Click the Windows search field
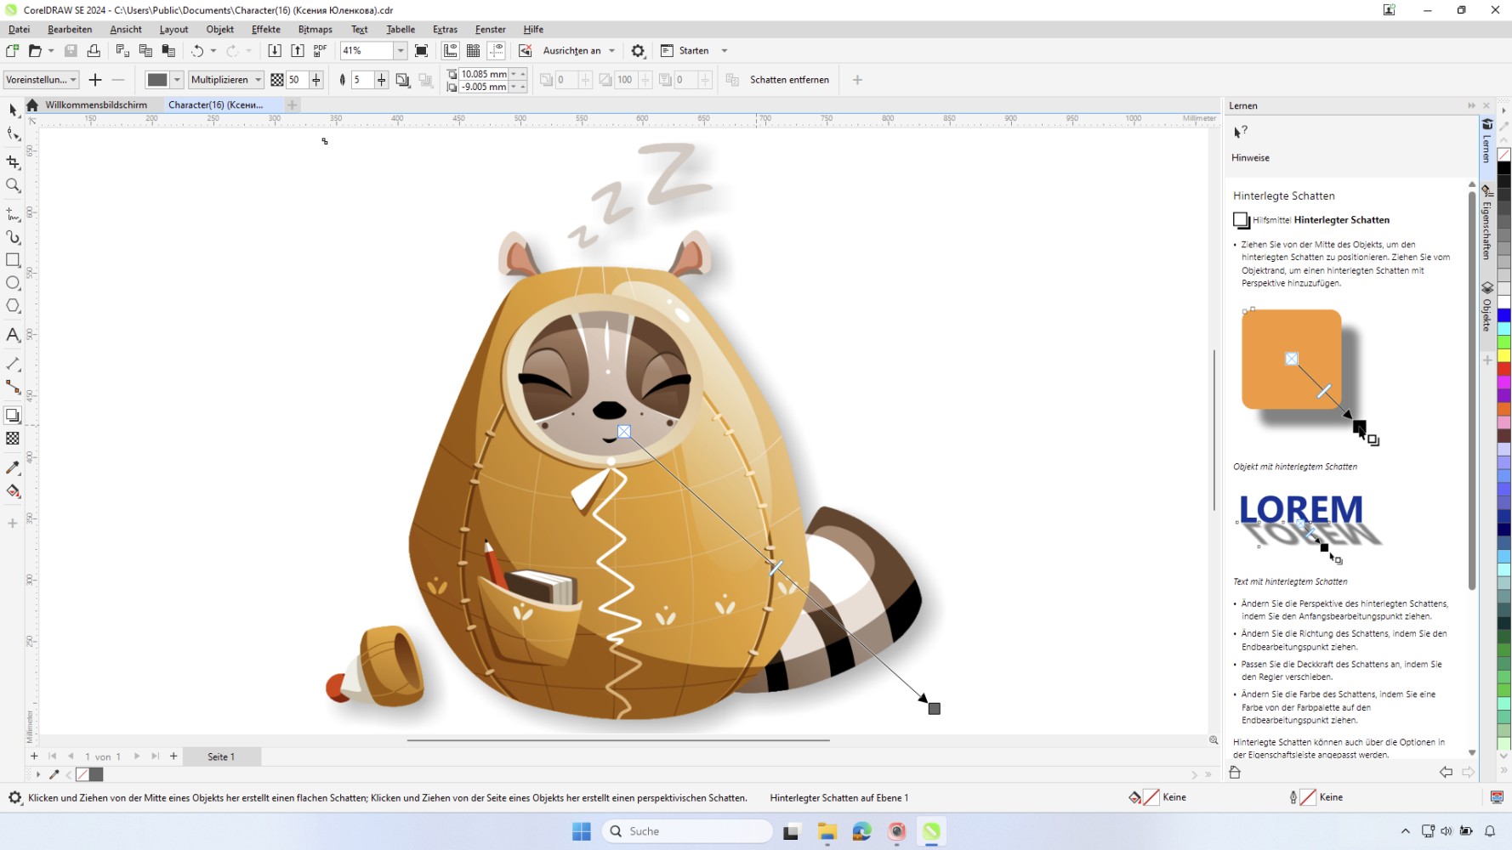The image size is (1512, 850). [x=686, y=830]
